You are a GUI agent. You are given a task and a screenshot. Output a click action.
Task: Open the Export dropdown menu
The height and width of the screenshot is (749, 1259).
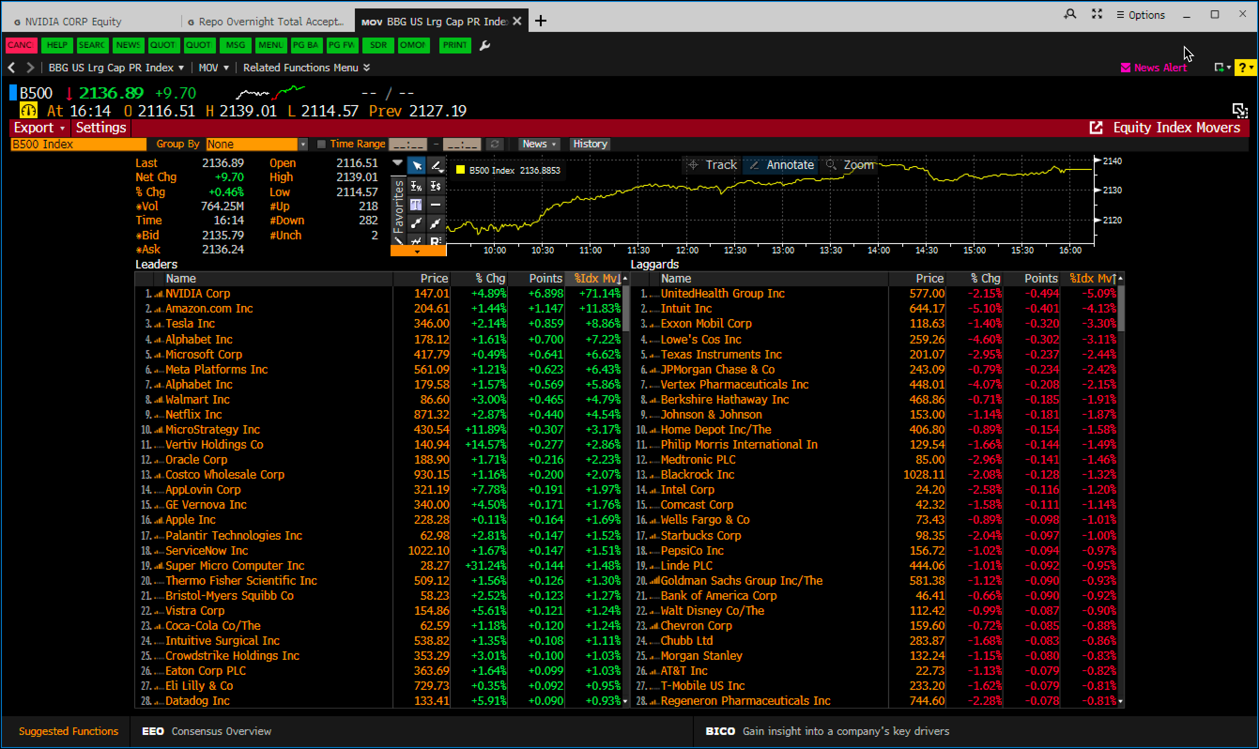tap(39, 128)
